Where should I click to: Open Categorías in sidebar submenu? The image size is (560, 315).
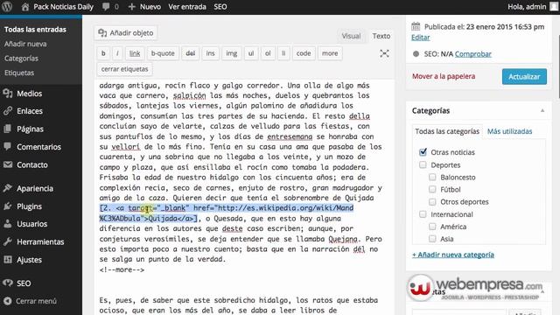(x=21, y=59)
